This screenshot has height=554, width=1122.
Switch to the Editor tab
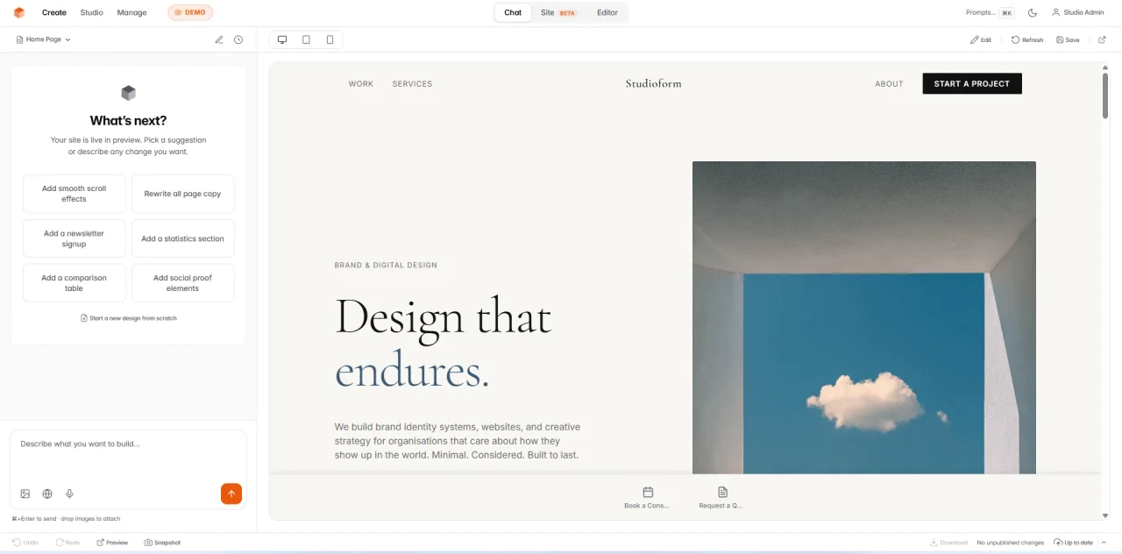[x=607, y=12]
